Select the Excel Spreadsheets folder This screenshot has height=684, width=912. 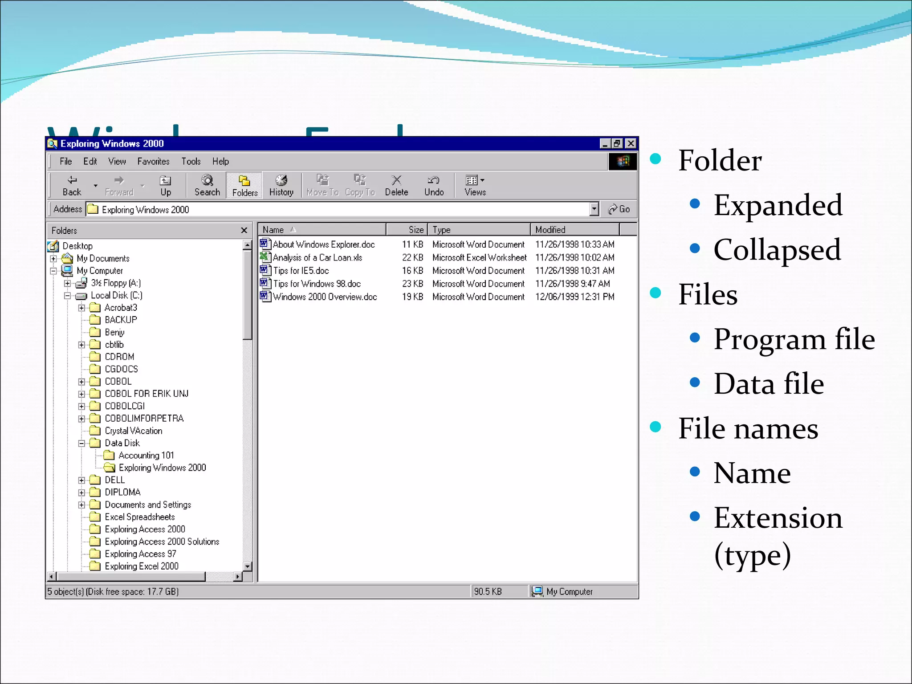[x=132, y=517]
